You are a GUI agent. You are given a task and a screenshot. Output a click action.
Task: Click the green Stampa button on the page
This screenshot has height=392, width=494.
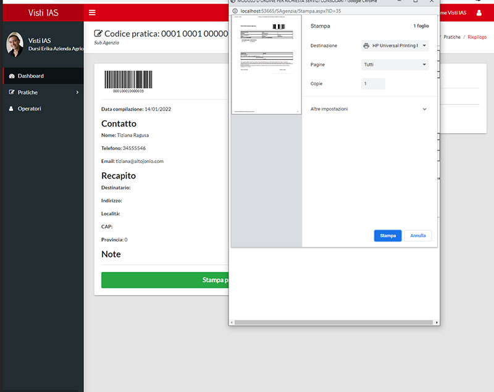click(165, 280)
